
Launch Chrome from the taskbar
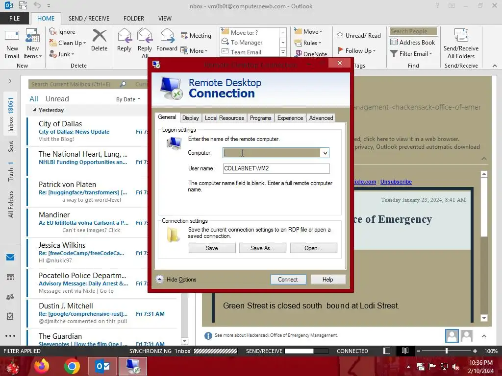point(72,366)
